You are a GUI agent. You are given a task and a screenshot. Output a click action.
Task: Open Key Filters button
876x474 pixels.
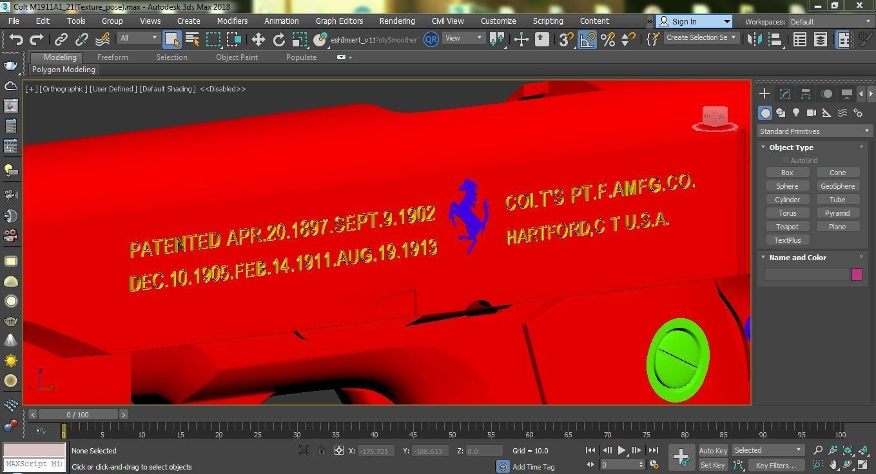click(776, 465)
